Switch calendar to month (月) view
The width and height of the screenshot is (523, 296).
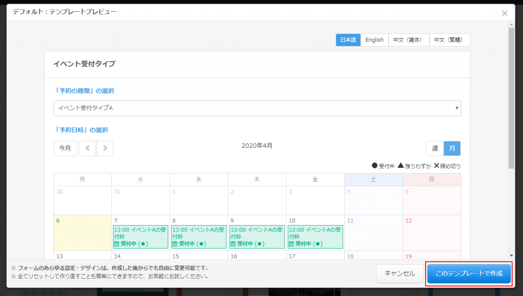tap(452, 149)
